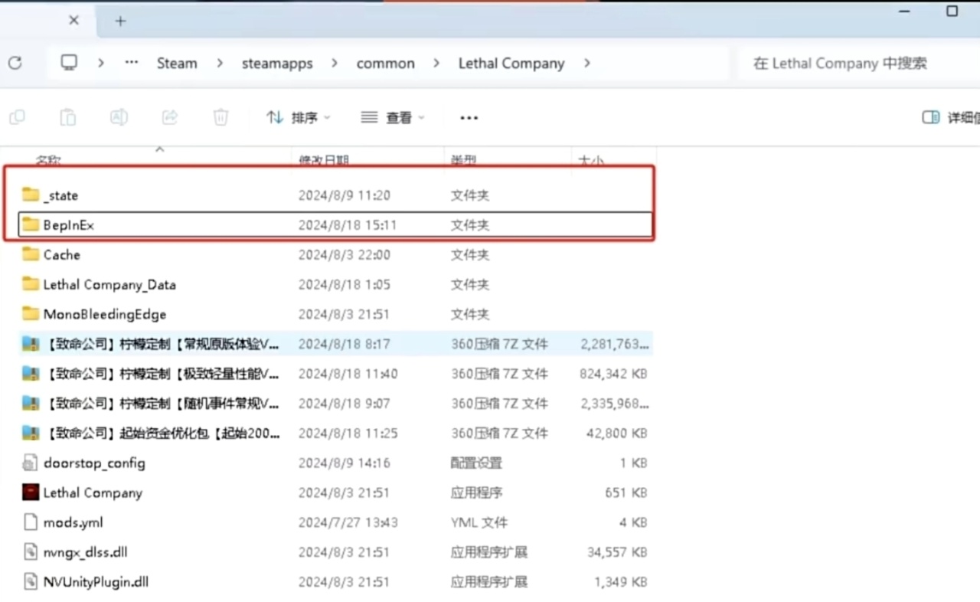Go to the steamapps breadcrumb folder
The width and height of the screenshot is (980, 602).
(277, 64)
